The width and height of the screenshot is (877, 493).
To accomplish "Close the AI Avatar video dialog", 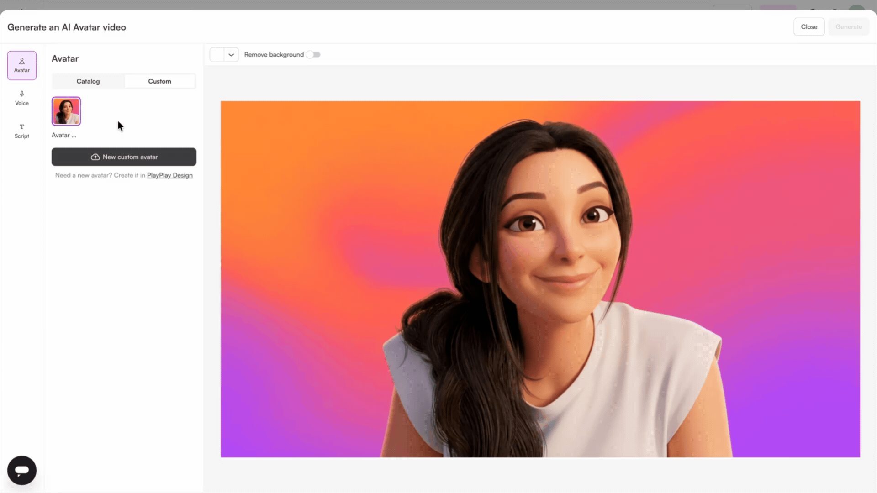I will click(x=809, y=27).
